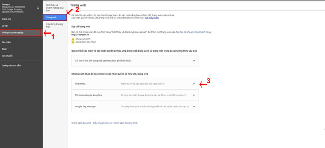Click the Chưa xác minh status text
This screenshot has width=325, height=148.
point(83,39)
